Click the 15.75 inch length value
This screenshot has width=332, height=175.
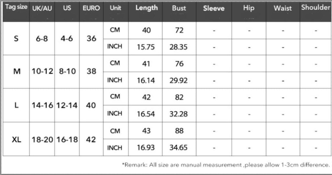[x=146, y=47]
